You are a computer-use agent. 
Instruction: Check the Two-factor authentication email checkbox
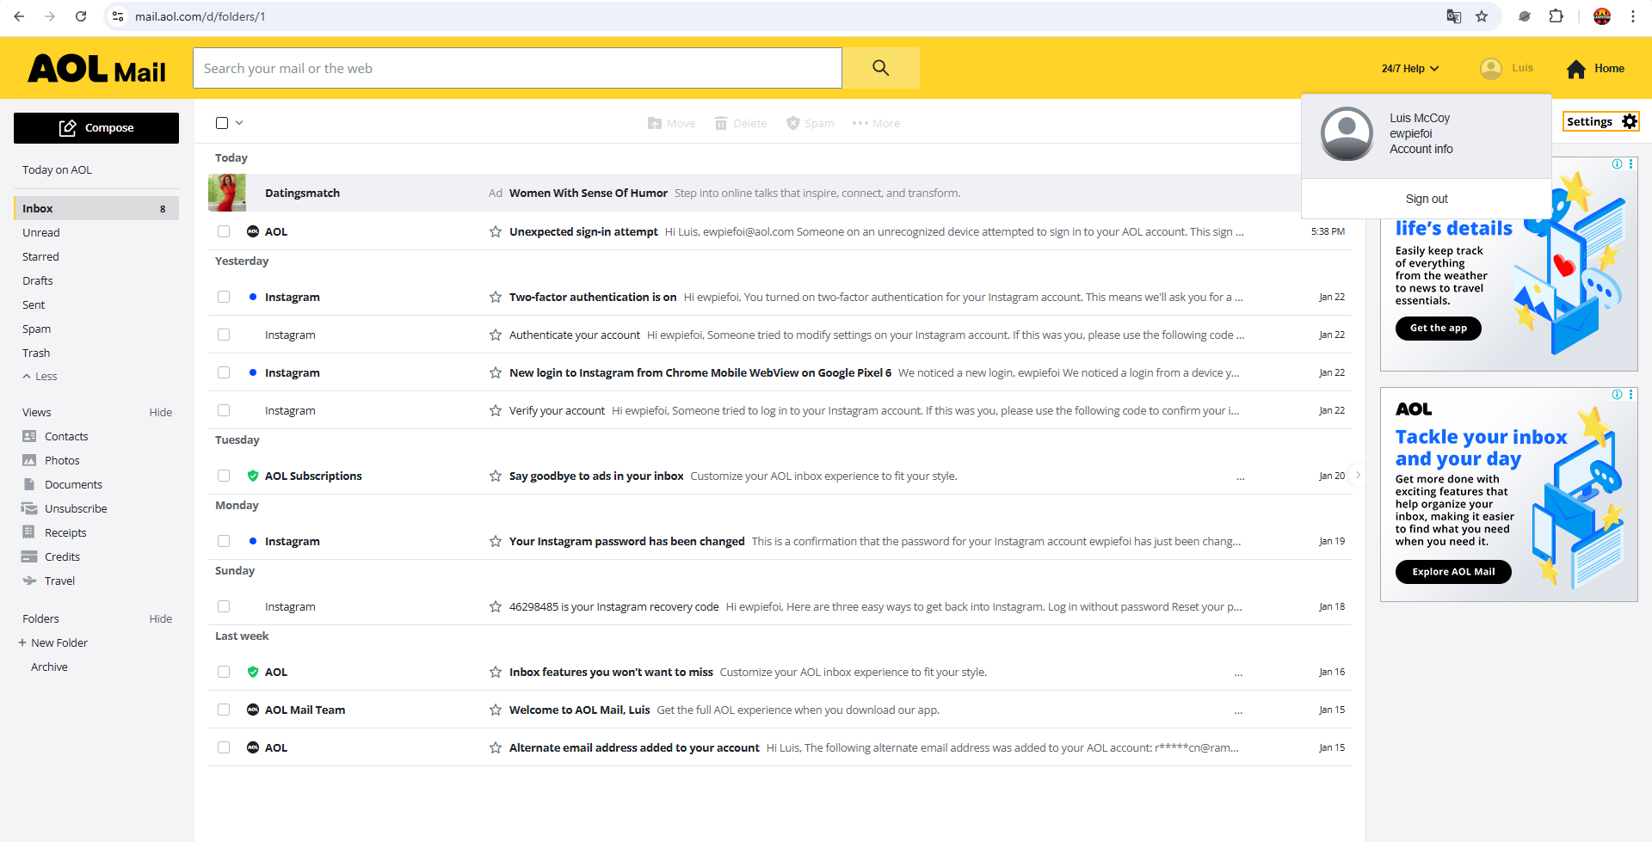(224, 297)
